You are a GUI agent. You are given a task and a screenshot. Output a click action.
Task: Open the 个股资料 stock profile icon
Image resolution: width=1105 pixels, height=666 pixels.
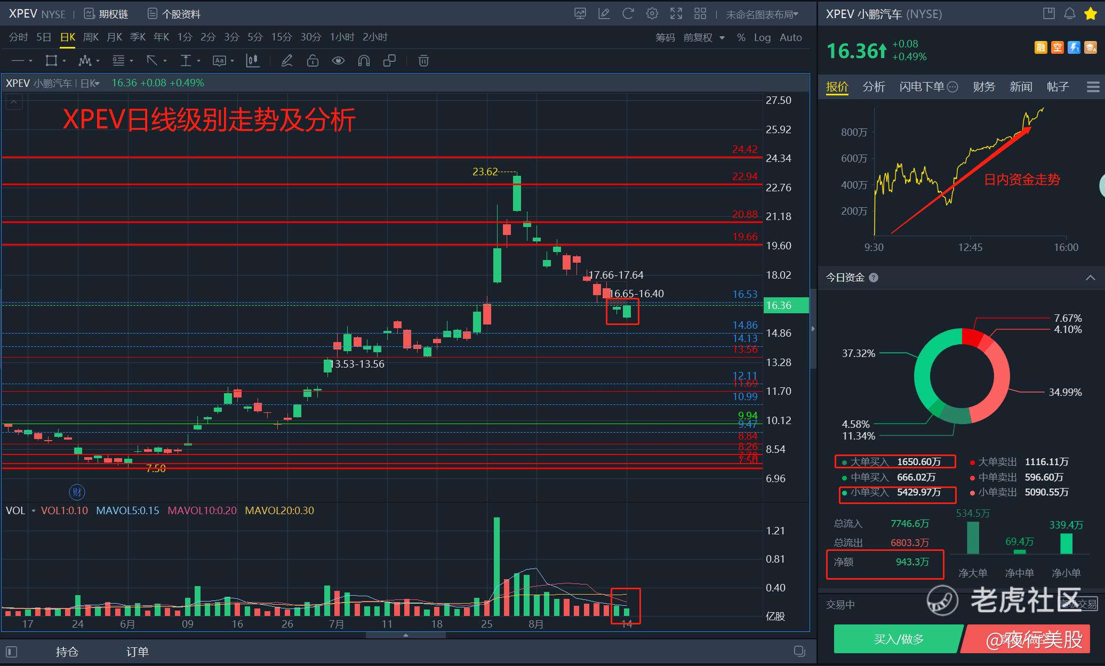pos(153,14)
